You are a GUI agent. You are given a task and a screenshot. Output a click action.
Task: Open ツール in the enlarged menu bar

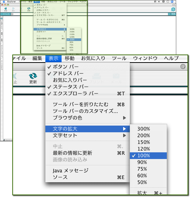(x=119, y=58)
